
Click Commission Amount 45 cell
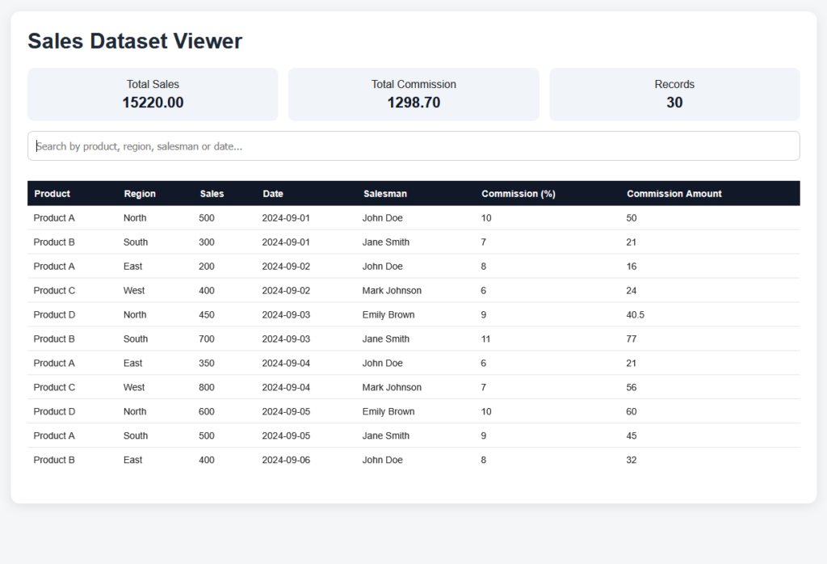tap(632, 436)
